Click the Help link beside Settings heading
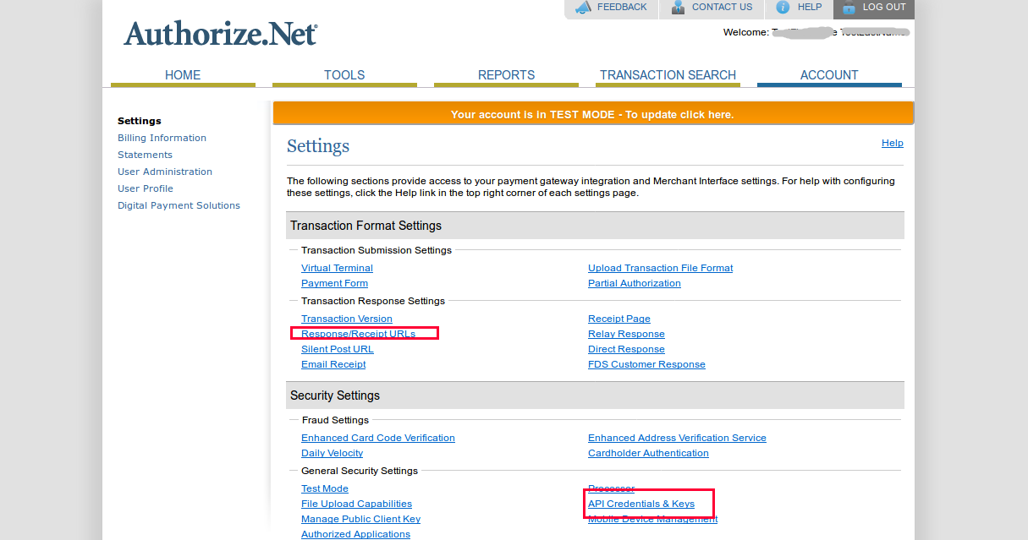This screenshot has height=540, width=1028. [893, 143]
